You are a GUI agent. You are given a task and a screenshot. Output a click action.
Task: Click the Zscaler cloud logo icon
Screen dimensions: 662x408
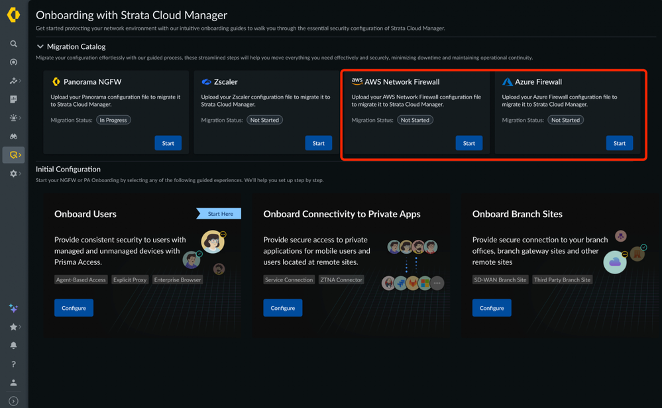pyautogui.click(x=206, y=81)
